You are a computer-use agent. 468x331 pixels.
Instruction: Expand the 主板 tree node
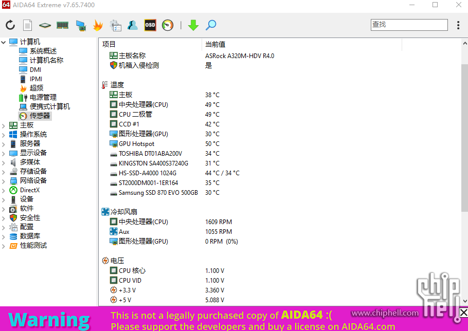point(4,125)
